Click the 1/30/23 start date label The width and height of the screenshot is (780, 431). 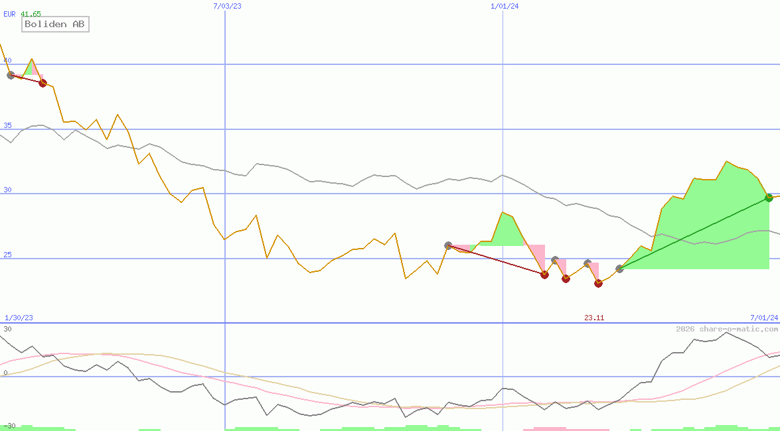coord(19,318)
